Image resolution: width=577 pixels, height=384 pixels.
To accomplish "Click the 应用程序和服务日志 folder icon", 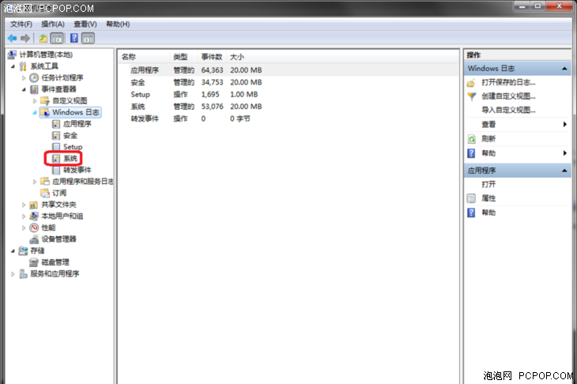I will [x=45, y=182].
